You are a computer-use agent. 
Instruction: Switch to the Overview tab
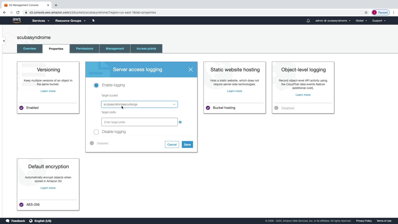[x=30, y=49]
